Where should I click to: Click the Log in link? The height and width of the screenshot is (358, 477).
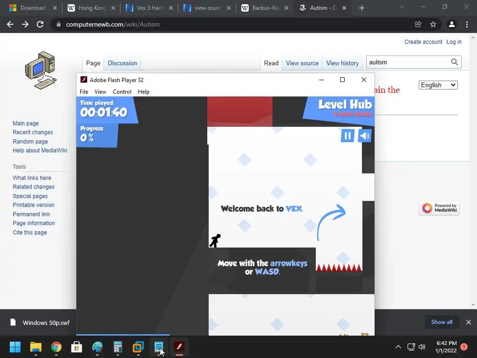454,41
